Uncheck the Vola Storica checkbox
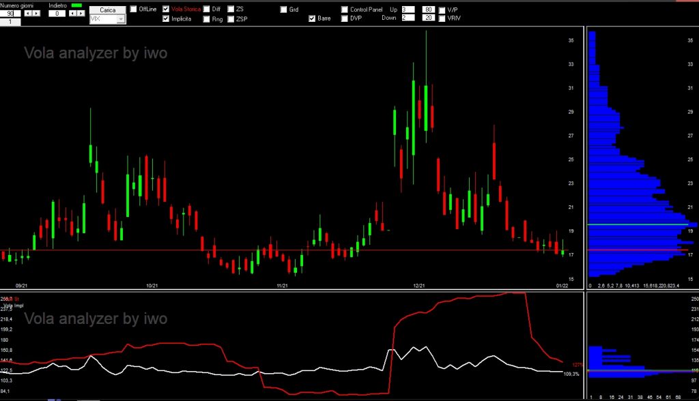This screenshot has width=699, height=401. coord(166,9)
